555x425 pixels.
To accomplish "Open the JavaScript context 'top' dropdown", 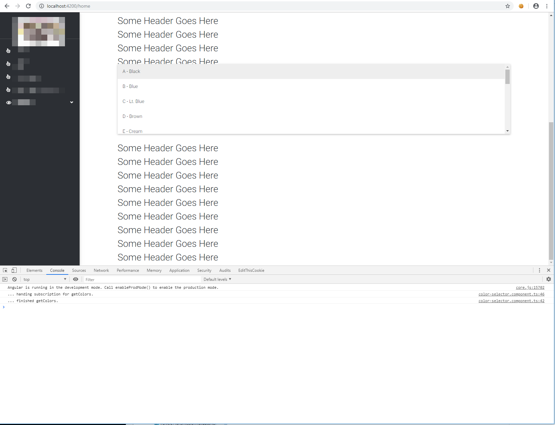I will (x=45, y=279).
